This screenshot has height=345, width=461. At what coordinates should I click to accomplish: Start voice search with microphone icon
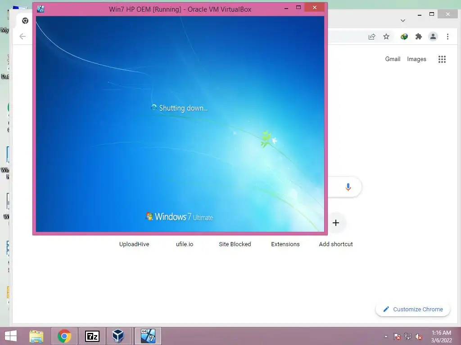point(348,187)
